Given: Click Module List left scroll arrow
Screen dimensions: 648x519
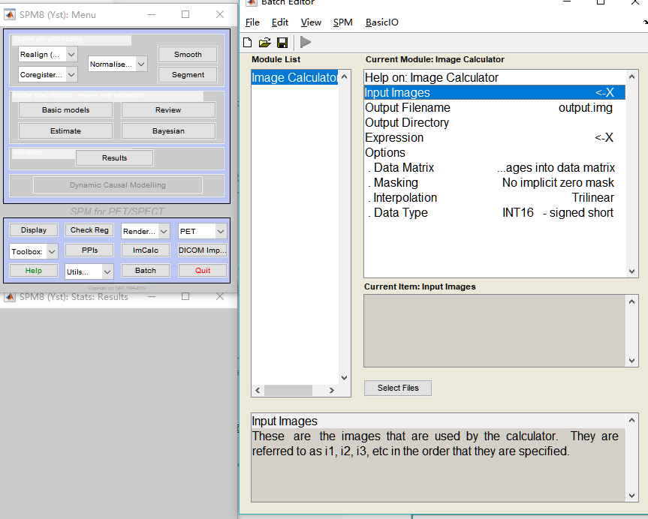Looking at the screenshot, I should point(258,390).
